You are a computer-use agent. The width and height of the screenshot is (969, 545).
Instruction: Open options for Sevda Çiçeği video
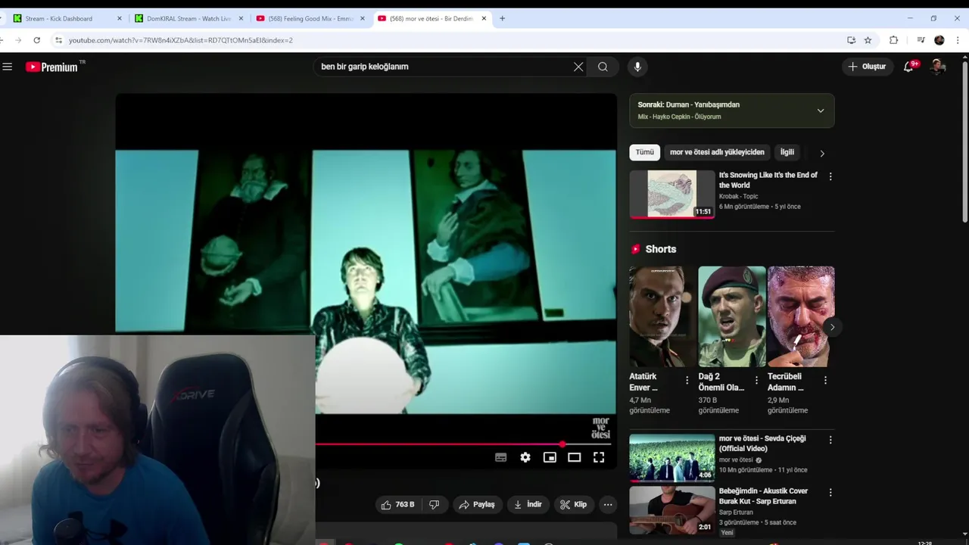830,440
